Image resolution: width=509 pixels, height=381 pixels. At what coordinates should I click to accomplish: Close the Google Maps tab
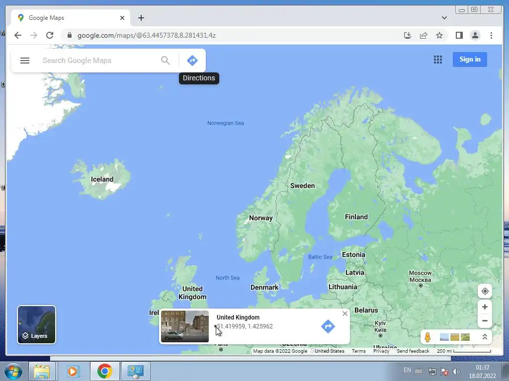coord(122,18)
